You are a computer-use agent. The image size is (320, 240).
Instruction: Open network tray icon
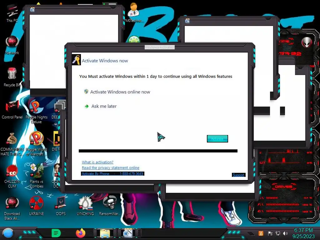pyautogui.click(x=278, y=233)
